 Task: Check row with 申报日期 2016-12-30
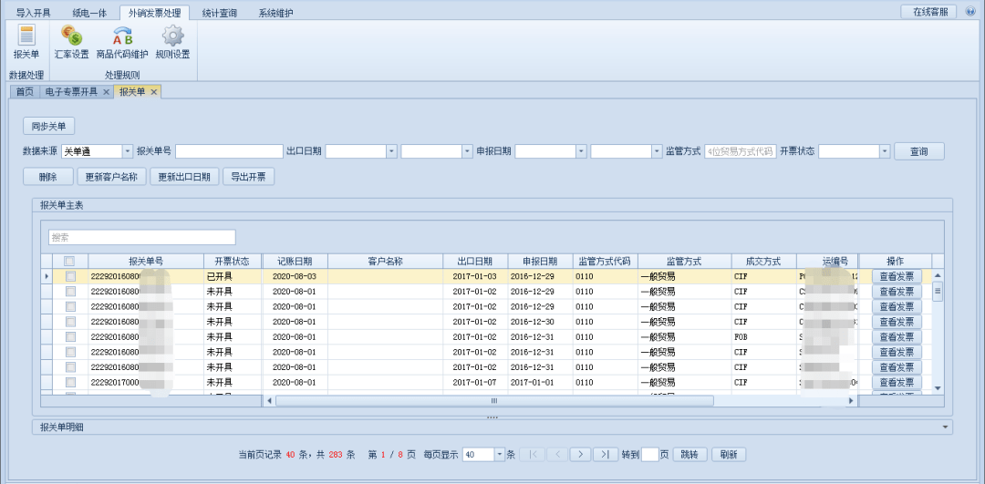70,322
